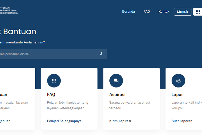Click the magnifier search icon
Image resolution: width=202 pixels, height=135 pixels.
point(100,53)
